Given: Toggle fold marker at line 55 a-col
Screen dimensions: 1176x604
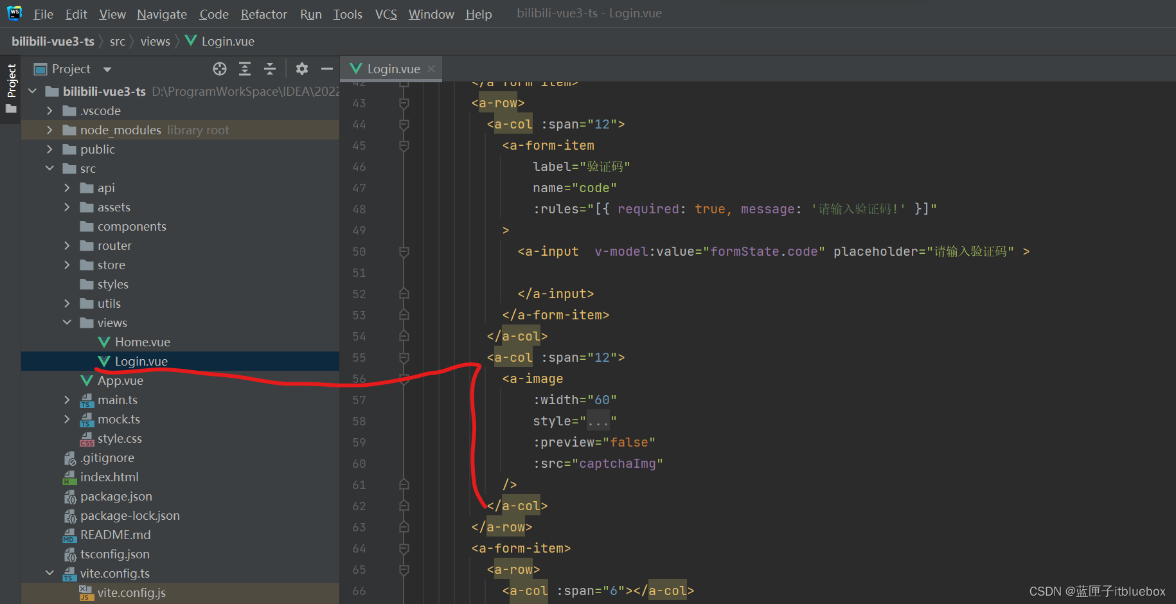Looking at the screenshot, I should 404,358.
